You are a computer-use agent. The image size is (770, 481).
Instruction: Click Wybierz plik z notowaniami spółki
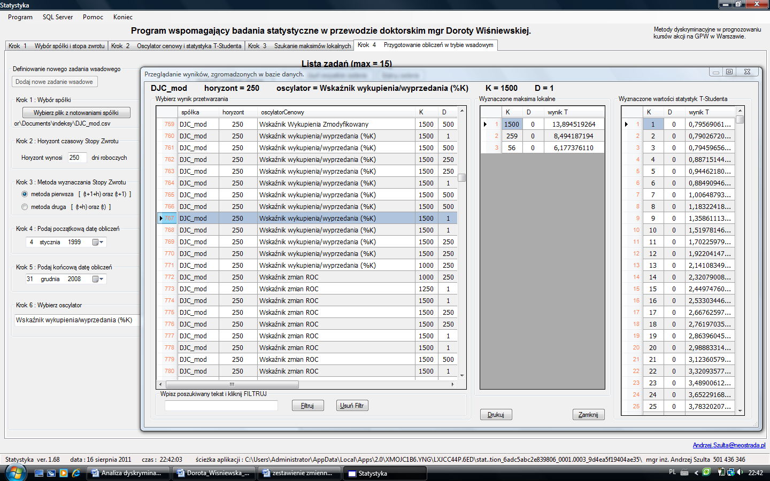[x=76, y=113]
